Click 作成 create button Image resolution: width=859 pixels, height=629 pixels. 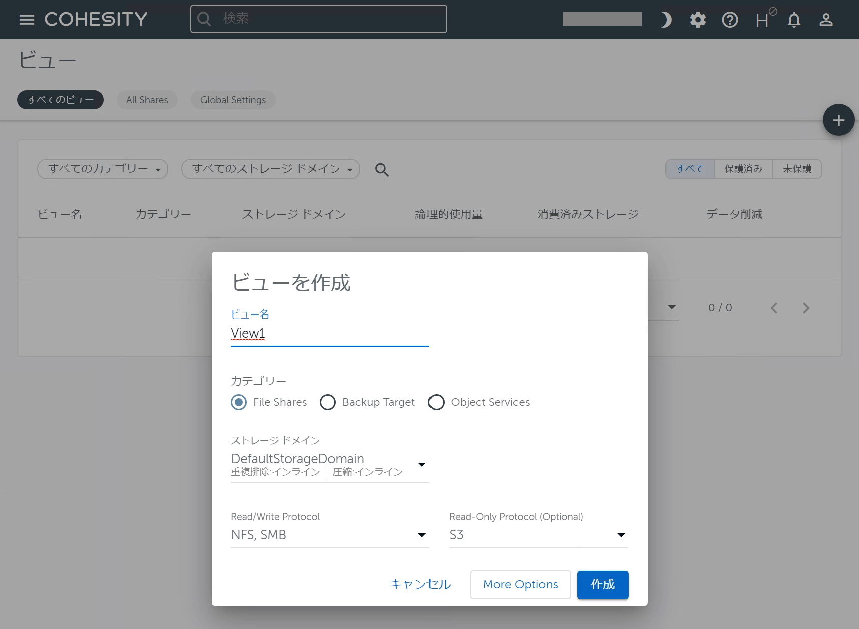pyautogui.click(x=603, y=584)
